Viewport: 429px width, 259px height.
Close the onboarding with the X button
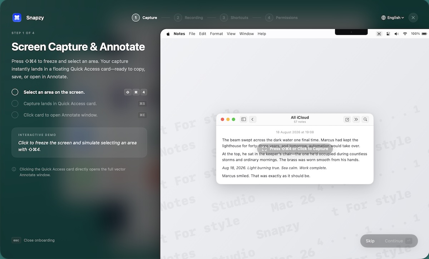click(x=413, y=18)
